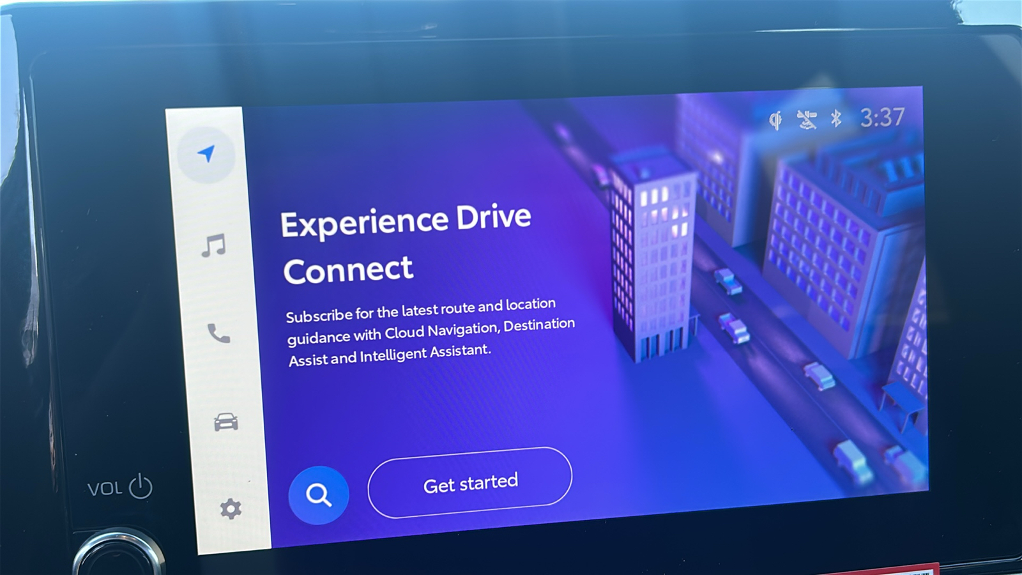Tap the word 'Connect' in the title
The image size is (1022, 575).
[x=349, y=270]
